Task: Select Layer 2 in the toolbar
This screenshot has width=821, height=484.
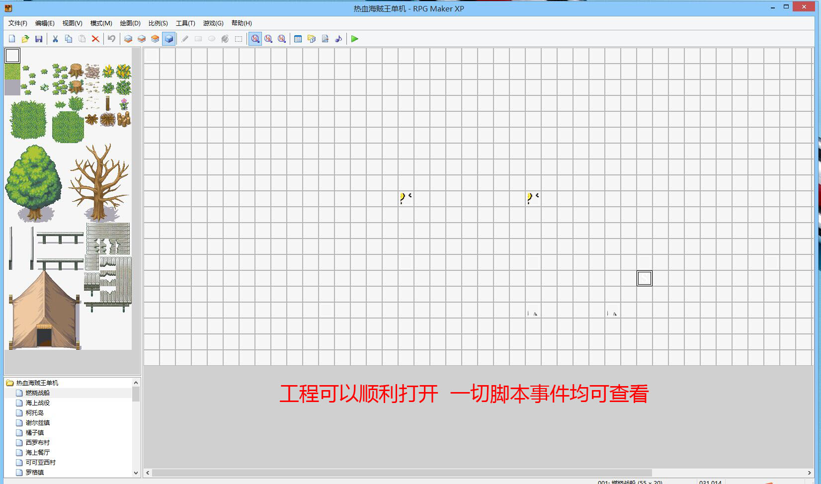Action: coord(142,39)
